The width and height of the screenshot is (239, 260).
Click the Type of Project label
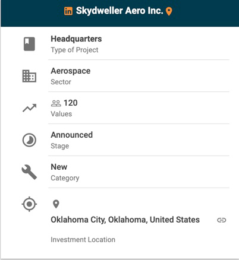coord(74,50)
